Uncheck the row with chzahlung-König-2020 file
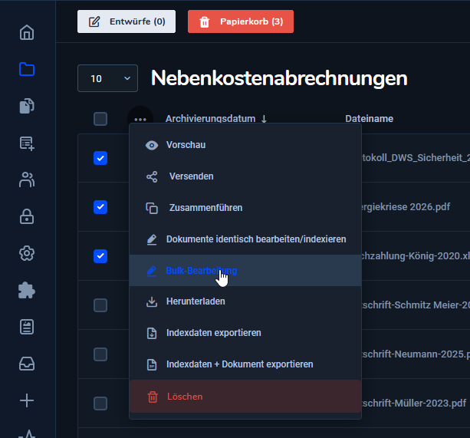This screenshot has width=470, height=438. click(x=100, y=256)
